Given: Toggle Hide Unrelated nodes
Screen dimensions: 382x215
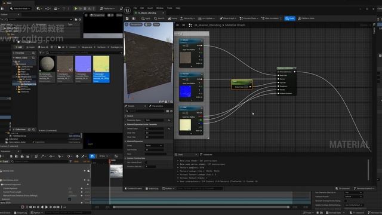Looking at the screenshot, I should (x=270, y=19).
